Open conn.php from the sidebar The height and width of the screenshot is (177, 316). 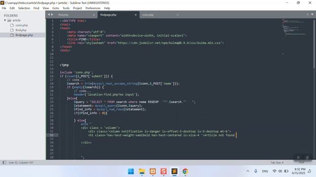[22, 25]
